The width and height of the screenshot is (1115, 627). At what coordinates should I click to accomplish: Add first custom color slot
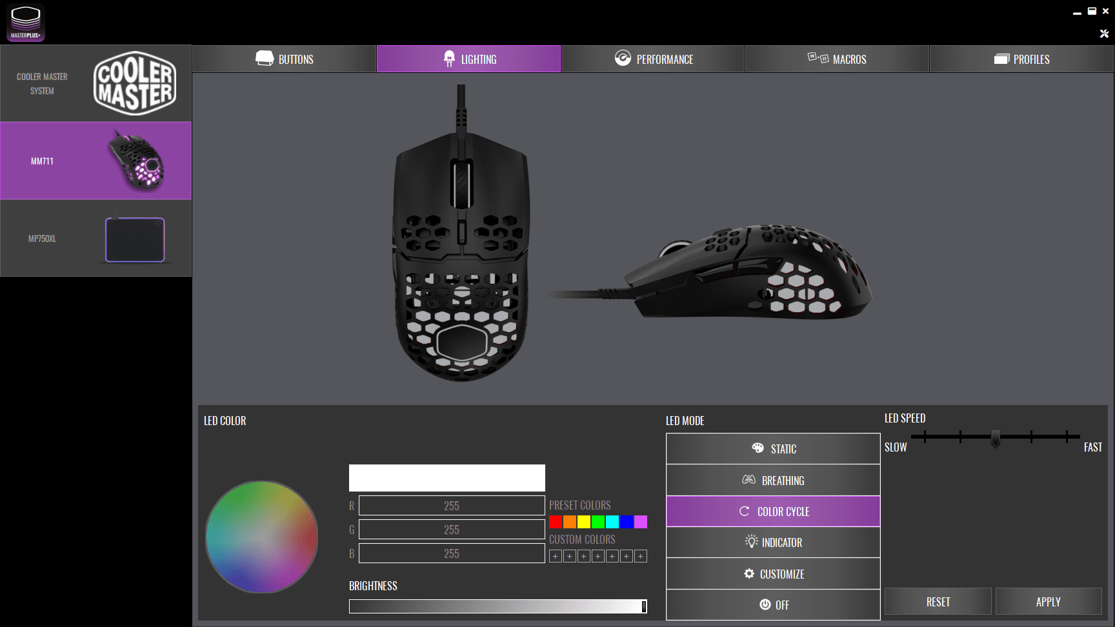click(x=556, y=556)
